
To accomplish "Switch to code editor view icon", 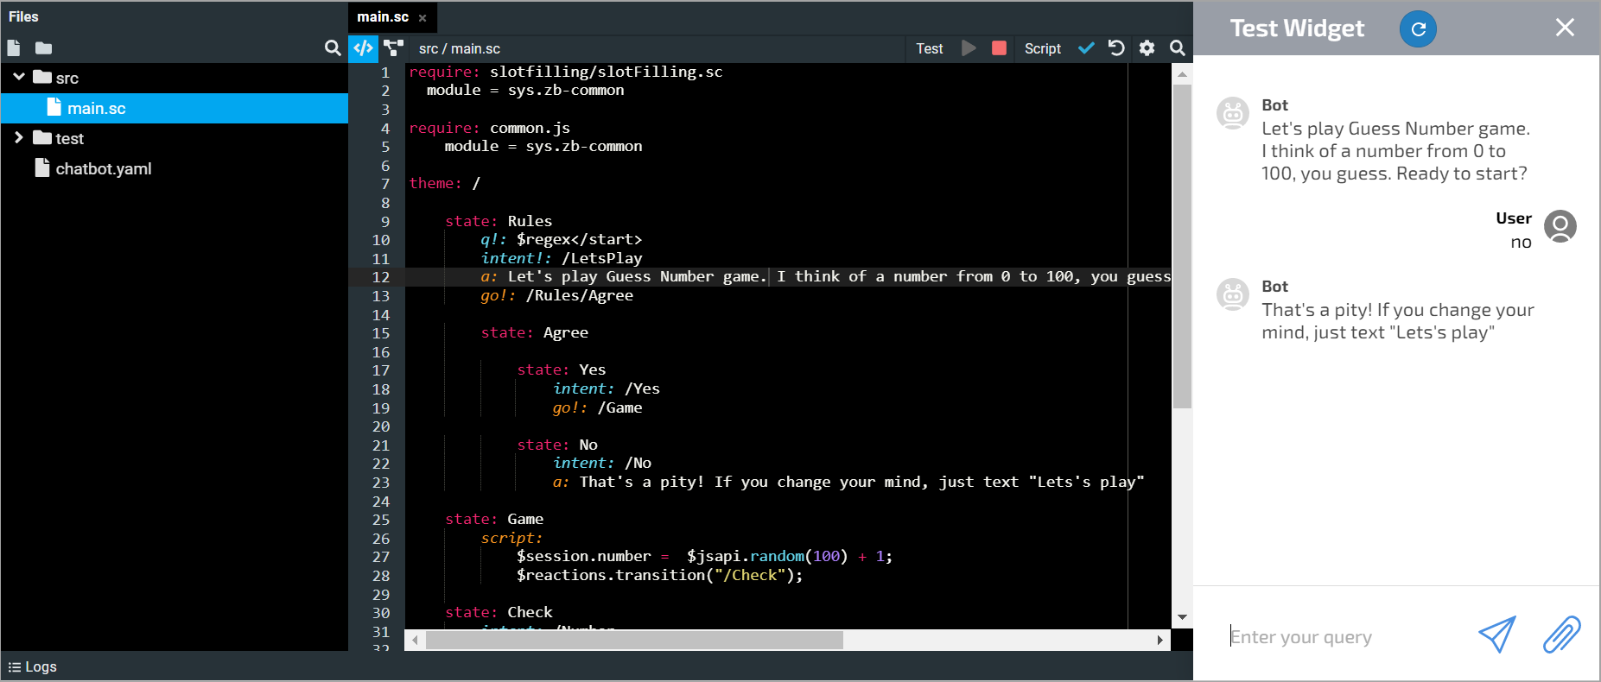I will pos(364,48).
